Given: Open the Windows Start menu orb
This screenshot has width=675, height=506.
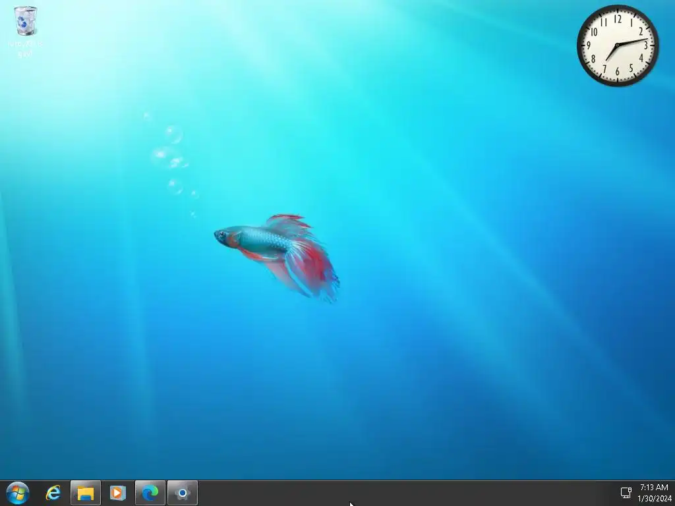Looking at the screenshot, I should 18,493.
